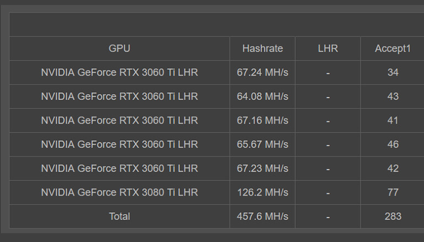
Task: Select the accepted shares value 34
Action: (x=393, y=73)
